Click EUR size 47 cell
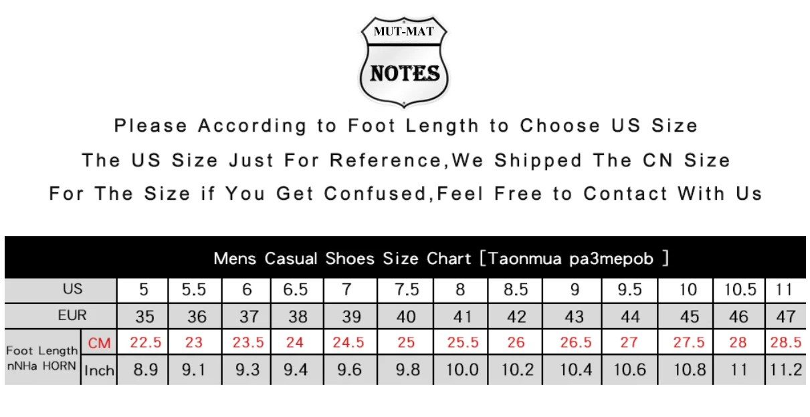 click(787, 316)
